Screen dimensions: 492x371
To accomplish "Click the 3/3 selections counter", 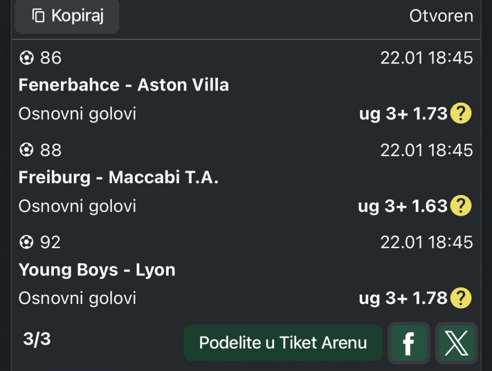I will pos(37,339).
